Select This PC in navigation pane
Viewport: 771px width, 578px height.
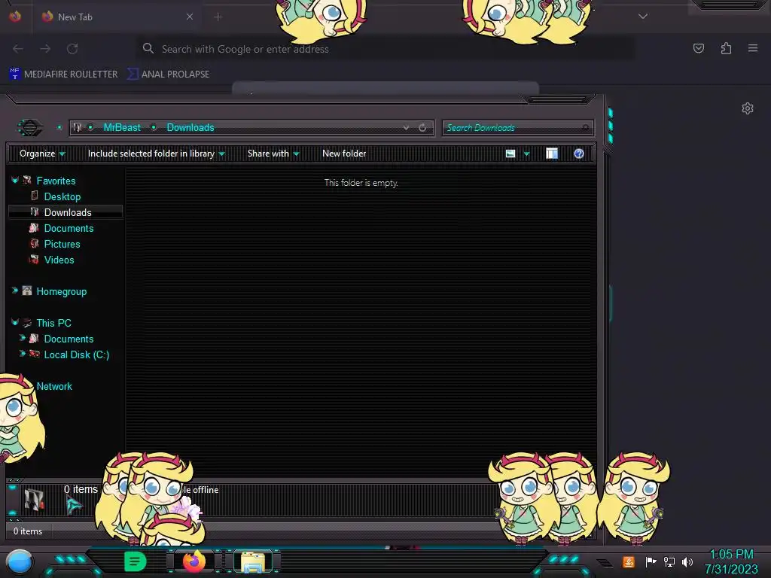(x=53, y=323)
